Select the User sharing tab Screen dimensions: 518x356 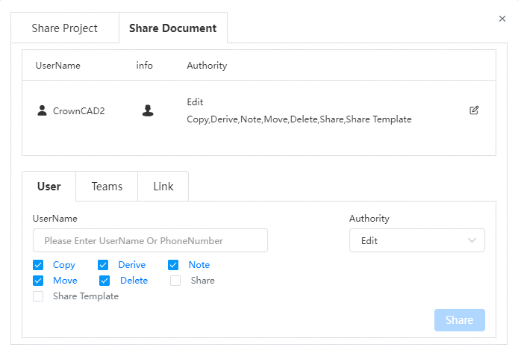[x=49, y=187]
